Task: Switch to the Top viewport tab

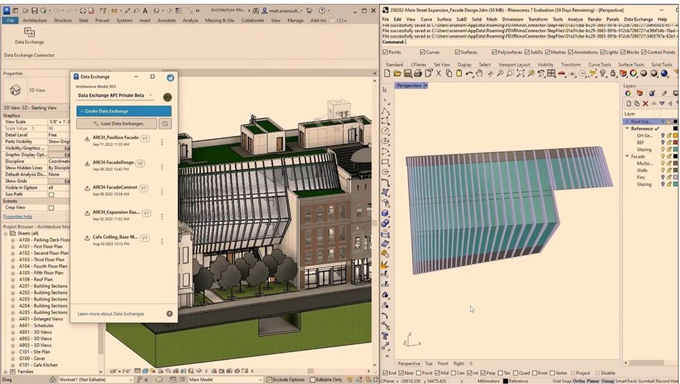Action: [x=429, y=364]
